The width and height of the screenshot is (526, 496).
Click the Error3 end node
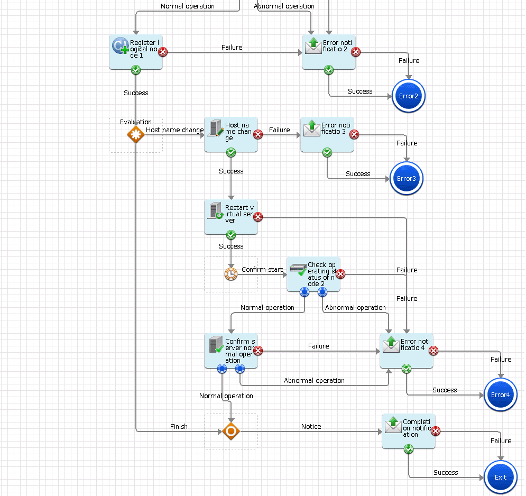click(x=406, y=179)
